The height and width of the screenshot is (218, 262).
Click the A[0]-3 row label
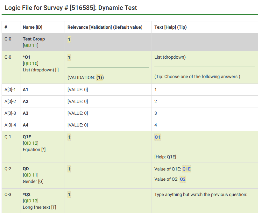tap(10, 113)
